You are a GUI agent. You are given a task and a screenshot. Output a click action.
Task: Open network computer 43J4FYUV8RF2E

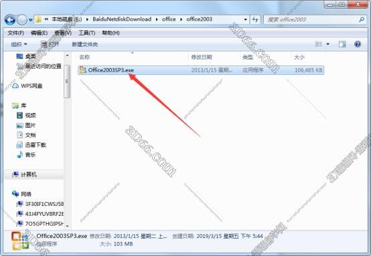tap(44, 214)
